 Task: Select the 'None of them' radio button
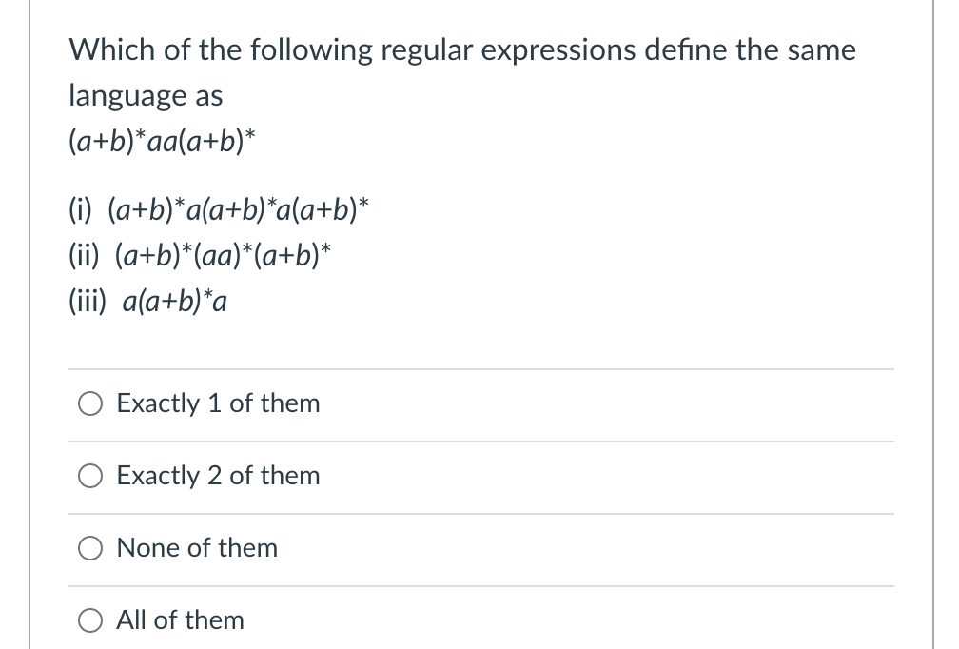[89, 548]
